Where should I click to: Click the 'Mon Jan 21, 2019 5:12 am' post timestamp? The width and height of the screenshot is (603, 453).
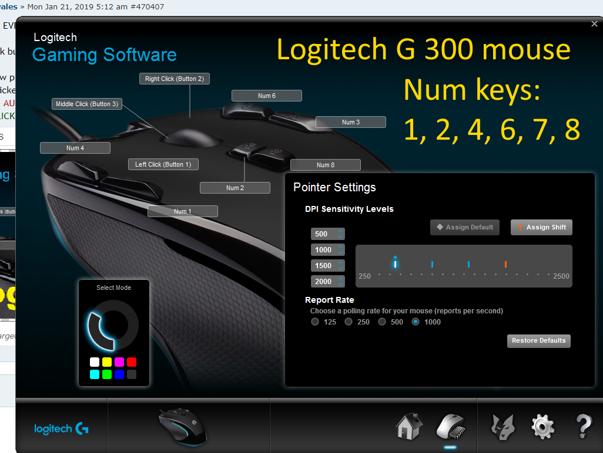tap(78, 7)
